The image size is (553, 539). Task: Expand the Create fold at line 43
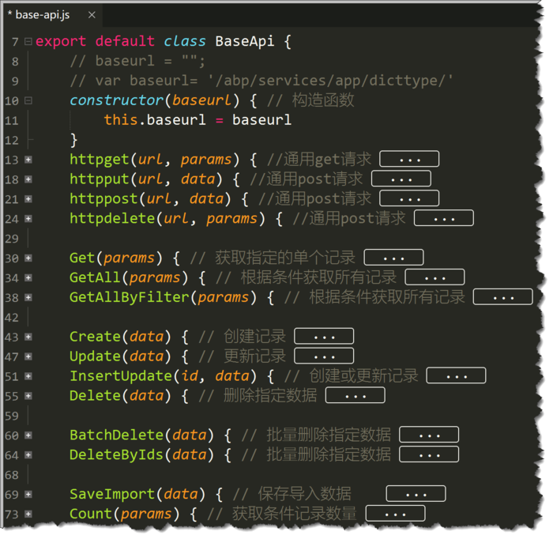(28, 337)
